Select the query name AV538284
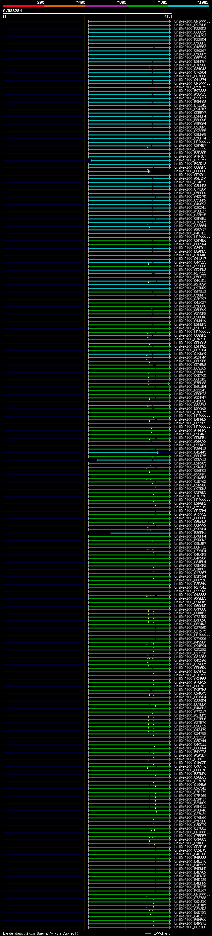Viewport: 212px width, 936px height. (x=12, y=11)
